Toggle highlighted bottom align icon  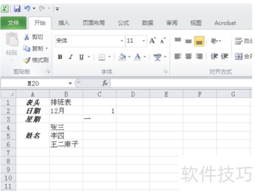pyautogui.click(x=199, y=41)
